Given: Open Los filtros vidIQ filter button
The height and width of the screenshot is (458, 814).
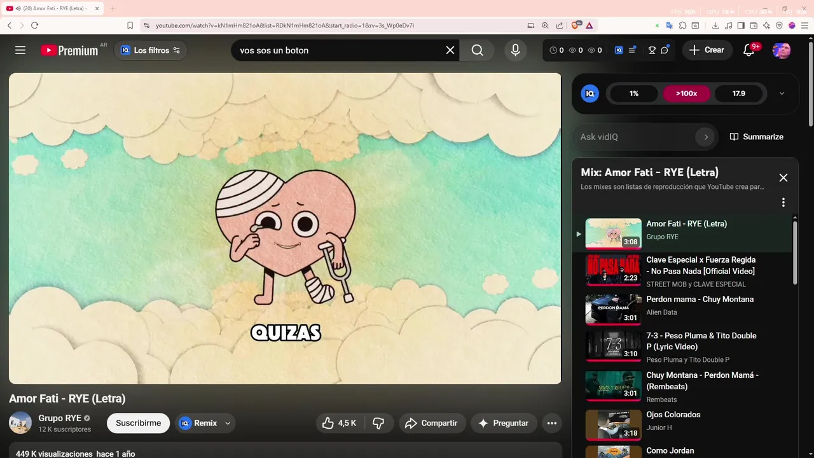Looking at the screenshot, I should click(151, 50).
